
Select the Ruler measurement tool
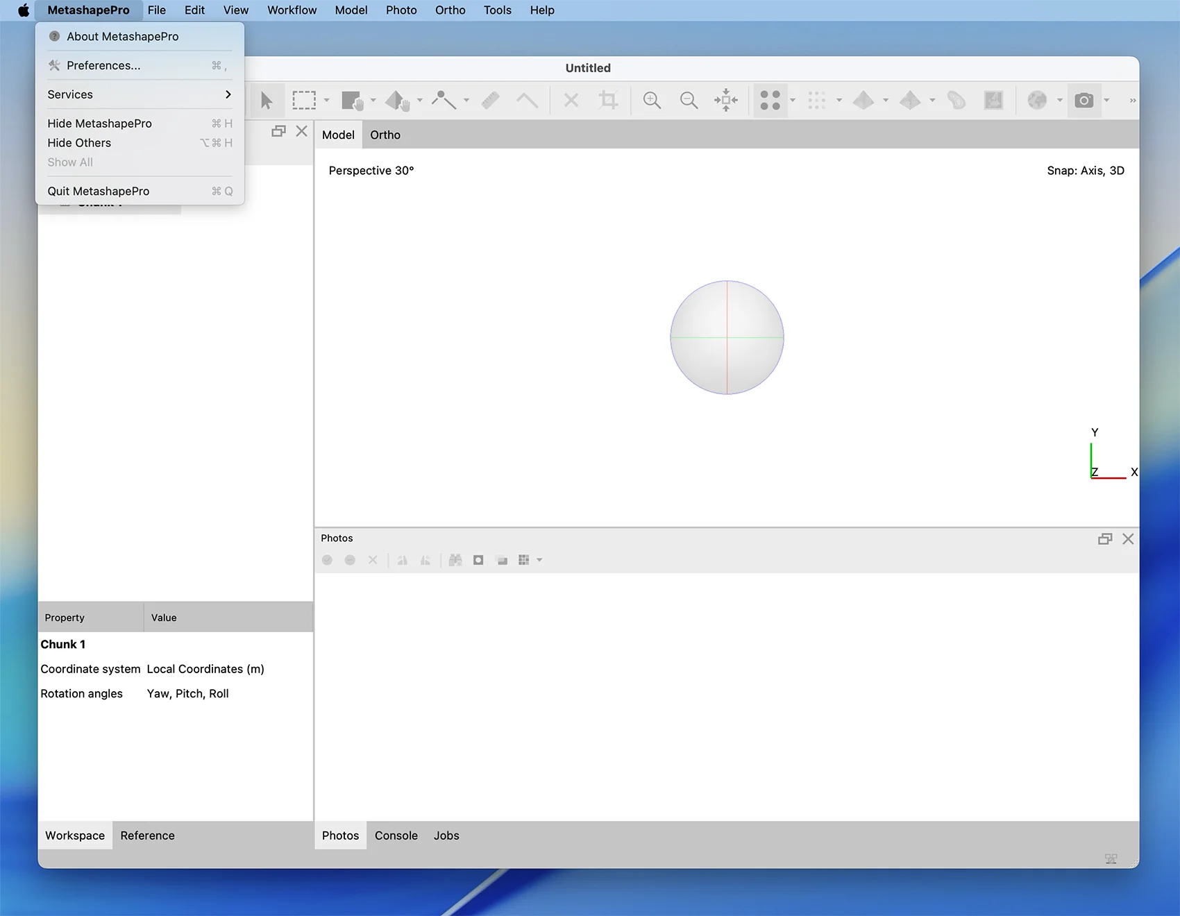click(491, 101)
